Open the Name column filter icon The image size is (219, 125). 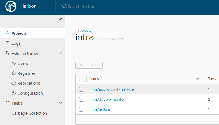(x=198, y=79)
